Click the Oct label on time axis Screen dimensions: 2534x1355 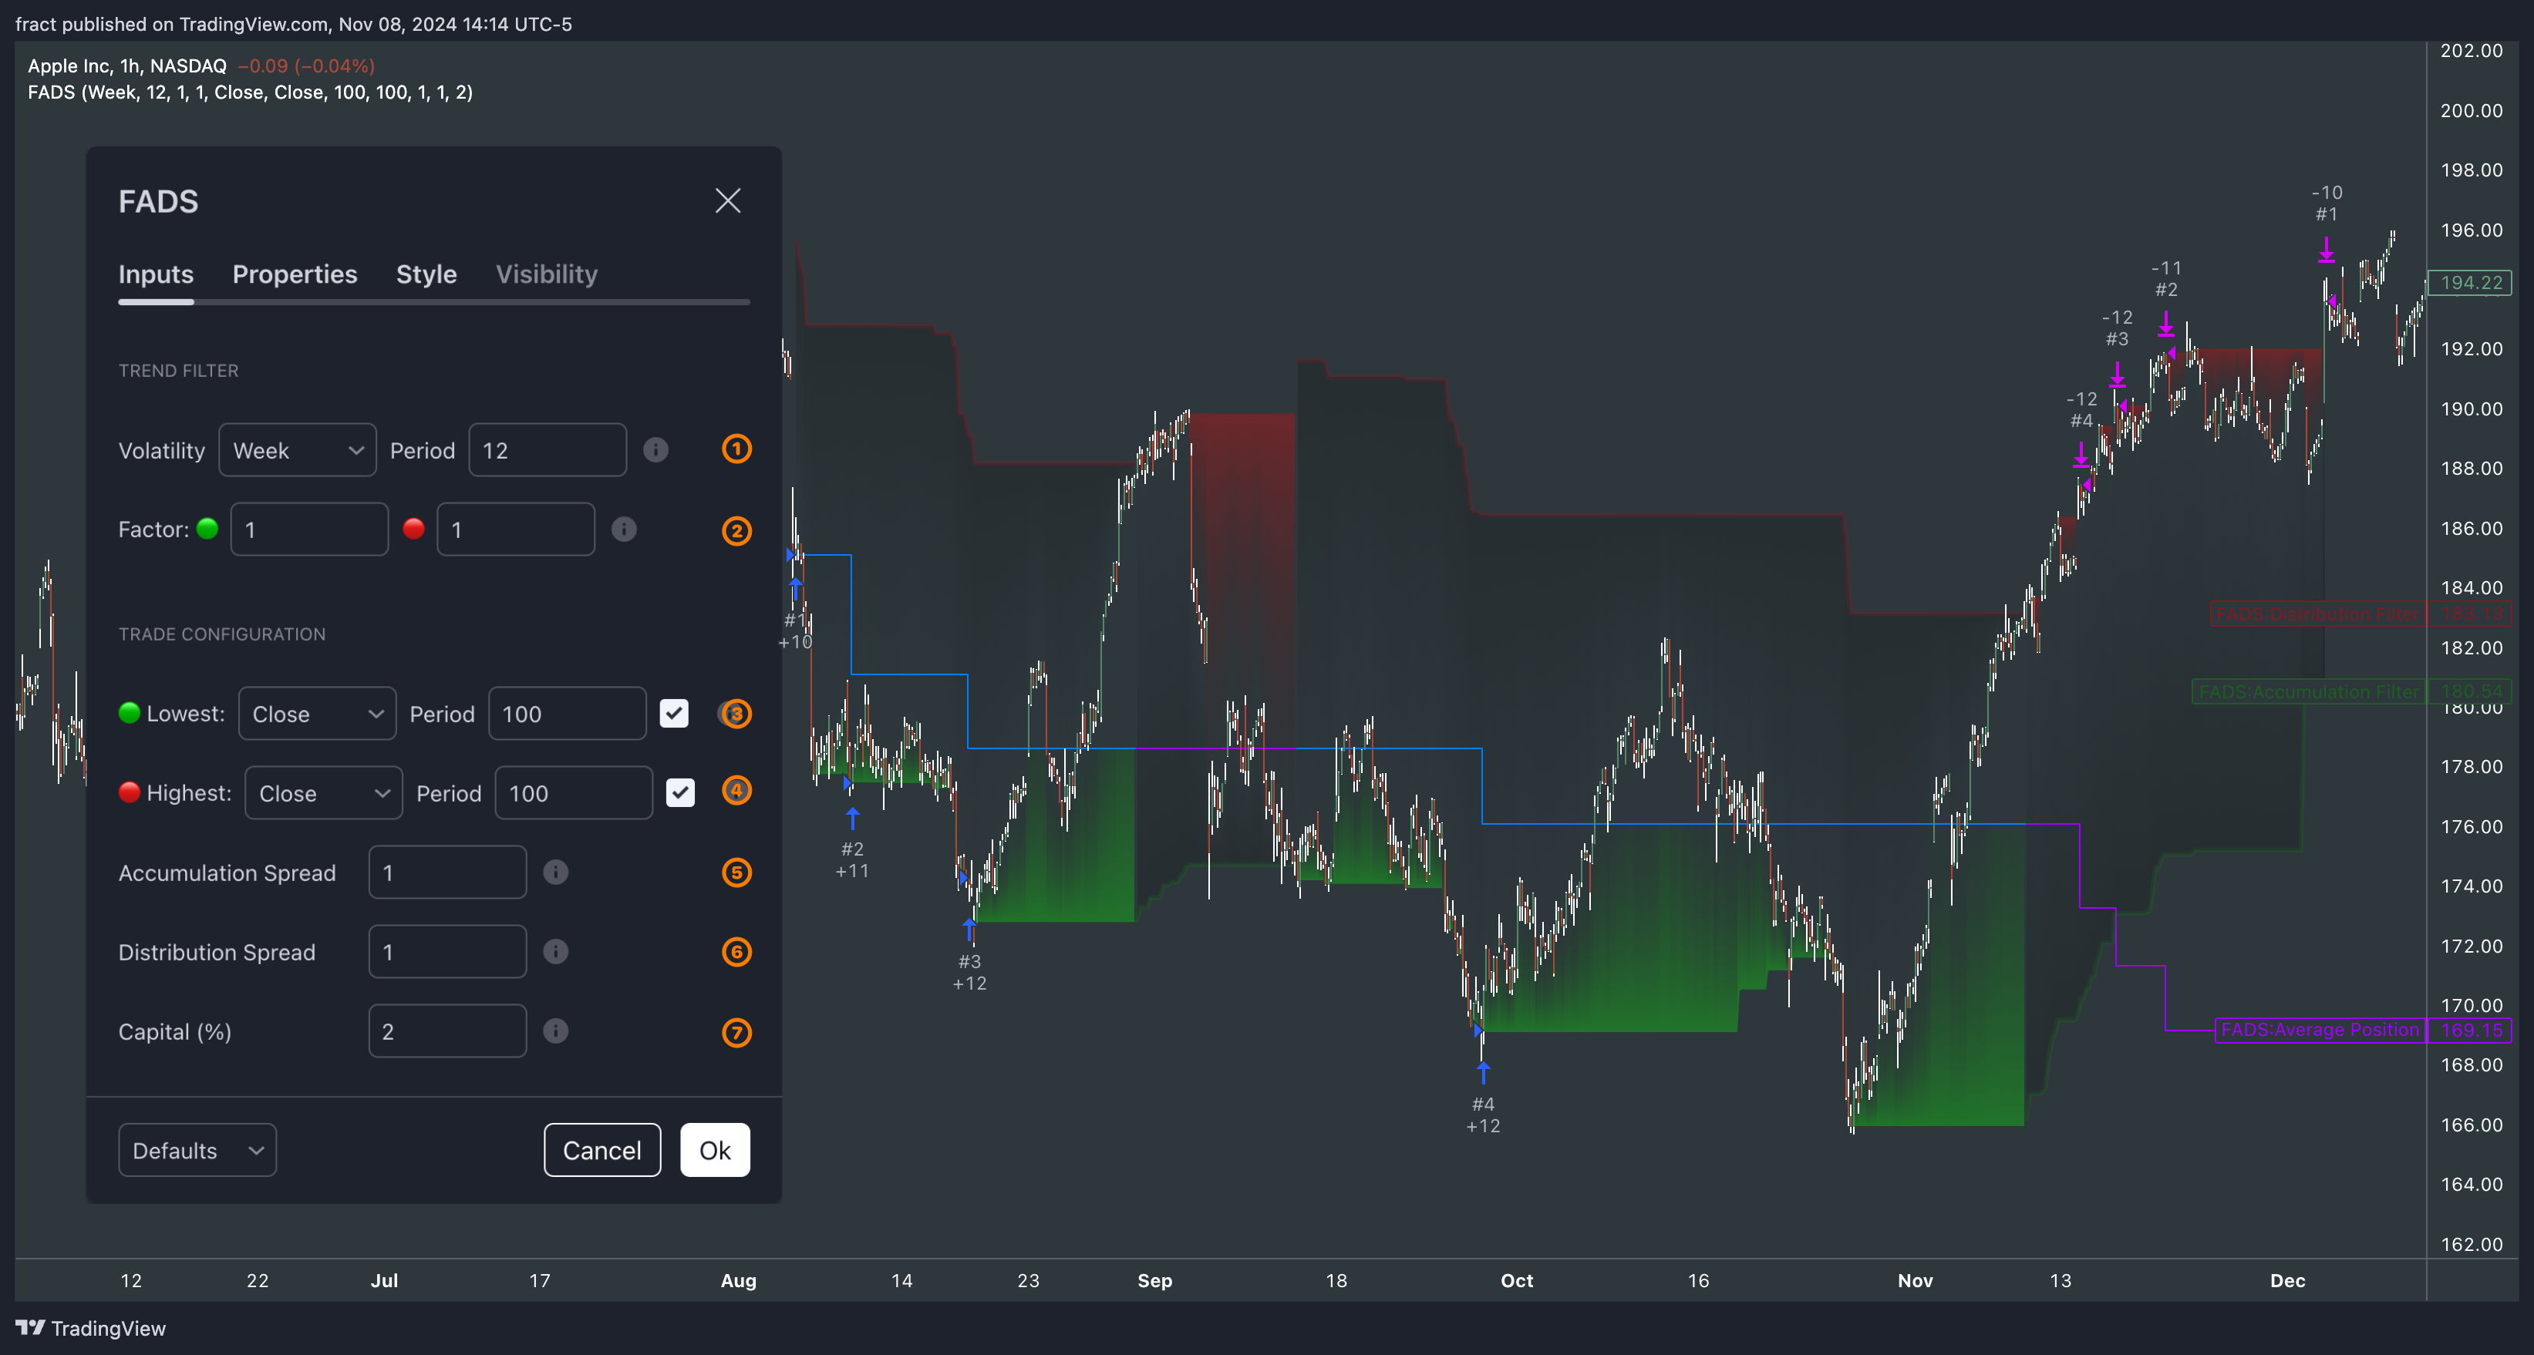(x=1516, y=1280)
